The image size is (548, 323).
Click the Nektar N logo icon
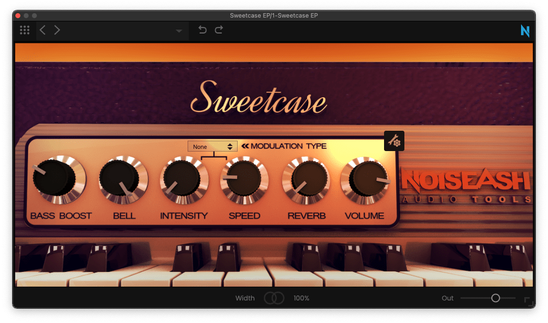pyautogui.click(x=525, y=31)
